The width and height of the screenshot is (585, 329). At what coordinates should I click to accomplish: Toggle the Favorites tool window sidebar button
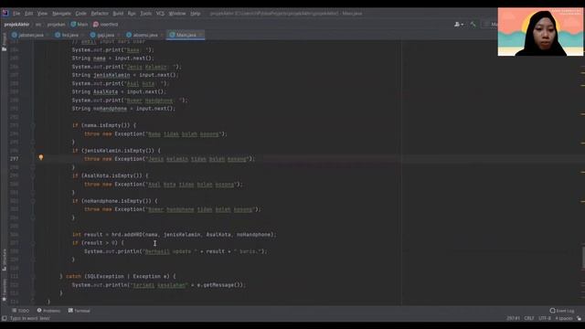pos(4,291)
